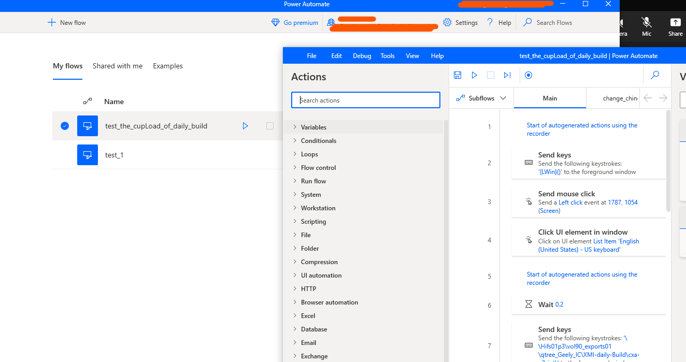
Task: Click the environment globe icon in console
Action: click(x=331, y=23)
